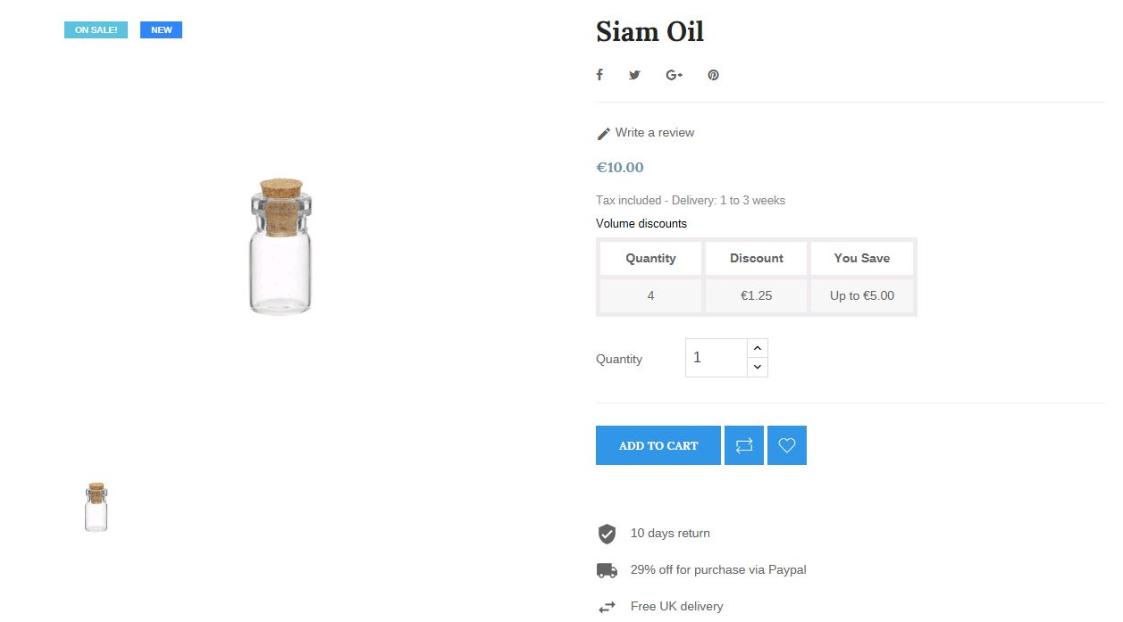Share product on Twitter
This screenshot has width=1123, height=622.
point(634,75)
